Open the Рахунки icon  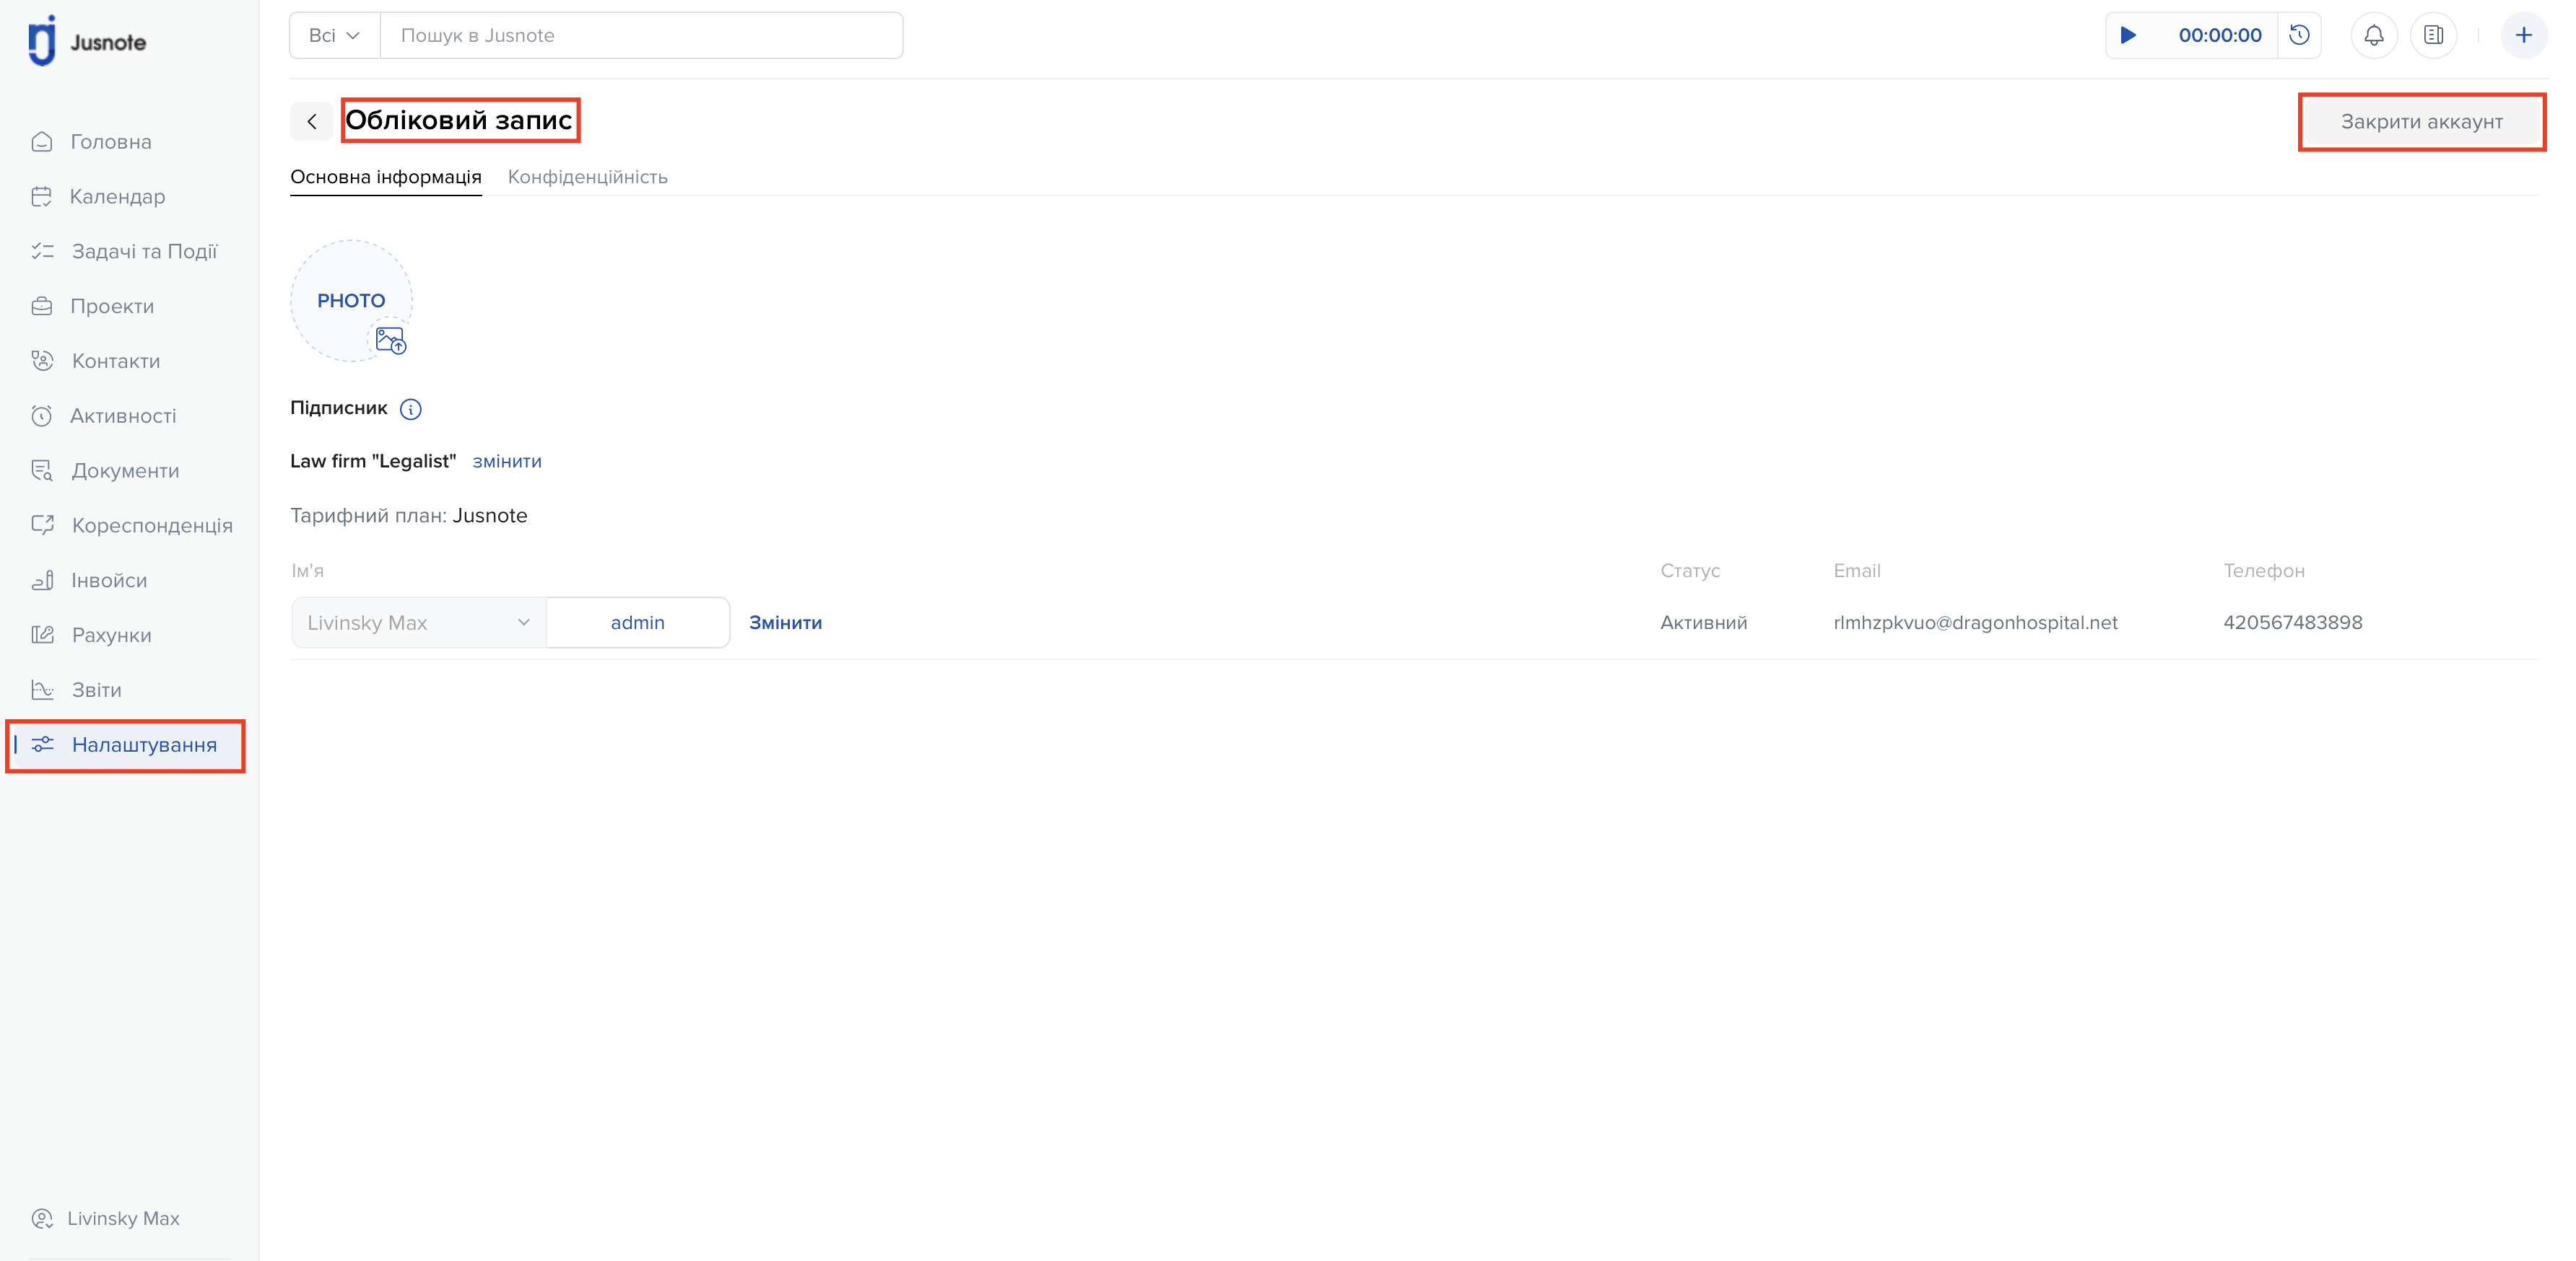[42, 636]
